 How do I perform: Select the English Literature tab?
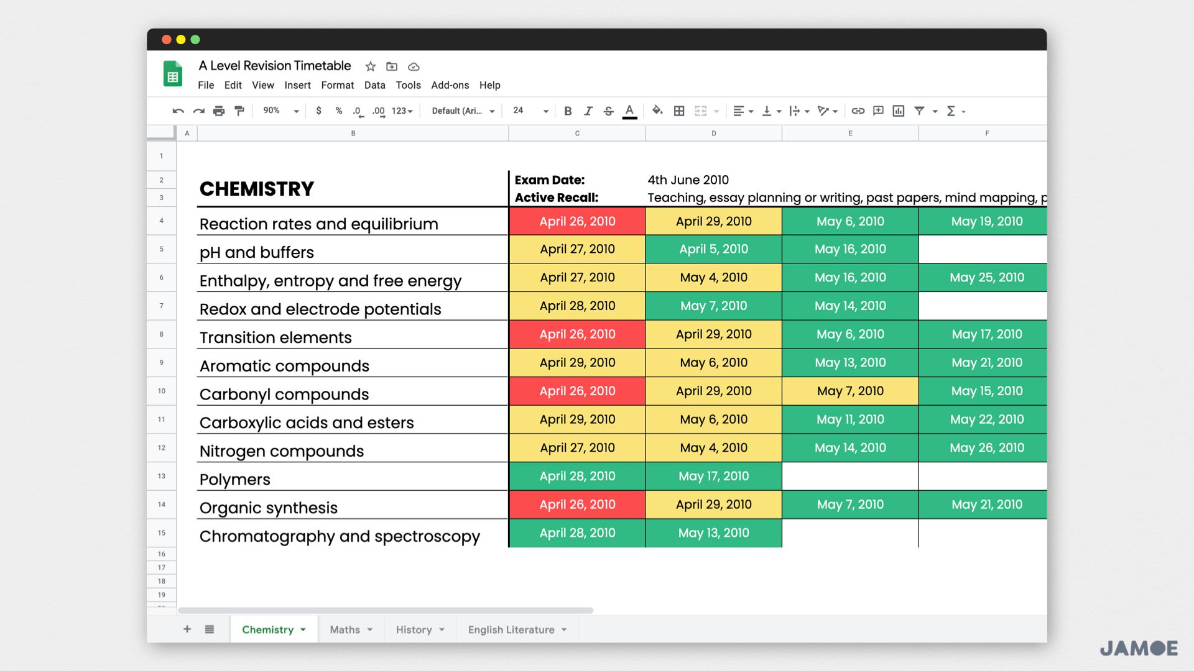[x=512, y=629]
